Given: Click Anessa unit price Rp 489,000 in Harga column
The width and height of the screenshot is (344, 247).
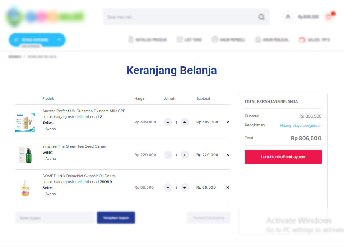Looking at the screenshot, I should [x=145, y=122].
